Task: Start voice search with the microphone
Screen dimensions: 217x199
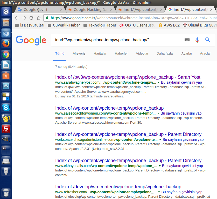Action: [x=197, y=40]
